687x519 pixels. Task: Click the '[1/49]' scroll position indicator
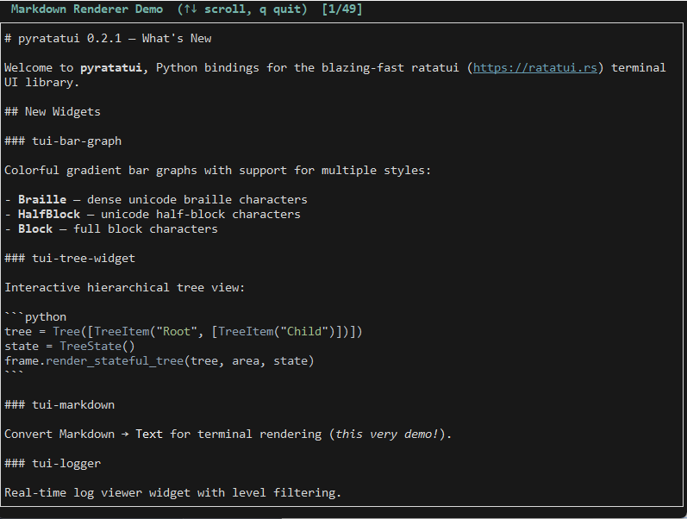(x=342, y=9)
